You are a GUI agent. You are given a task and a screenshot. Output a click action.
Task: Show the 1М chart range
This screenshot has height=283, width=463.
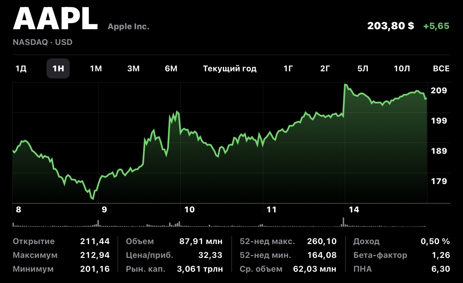click(x=96, y=68)
